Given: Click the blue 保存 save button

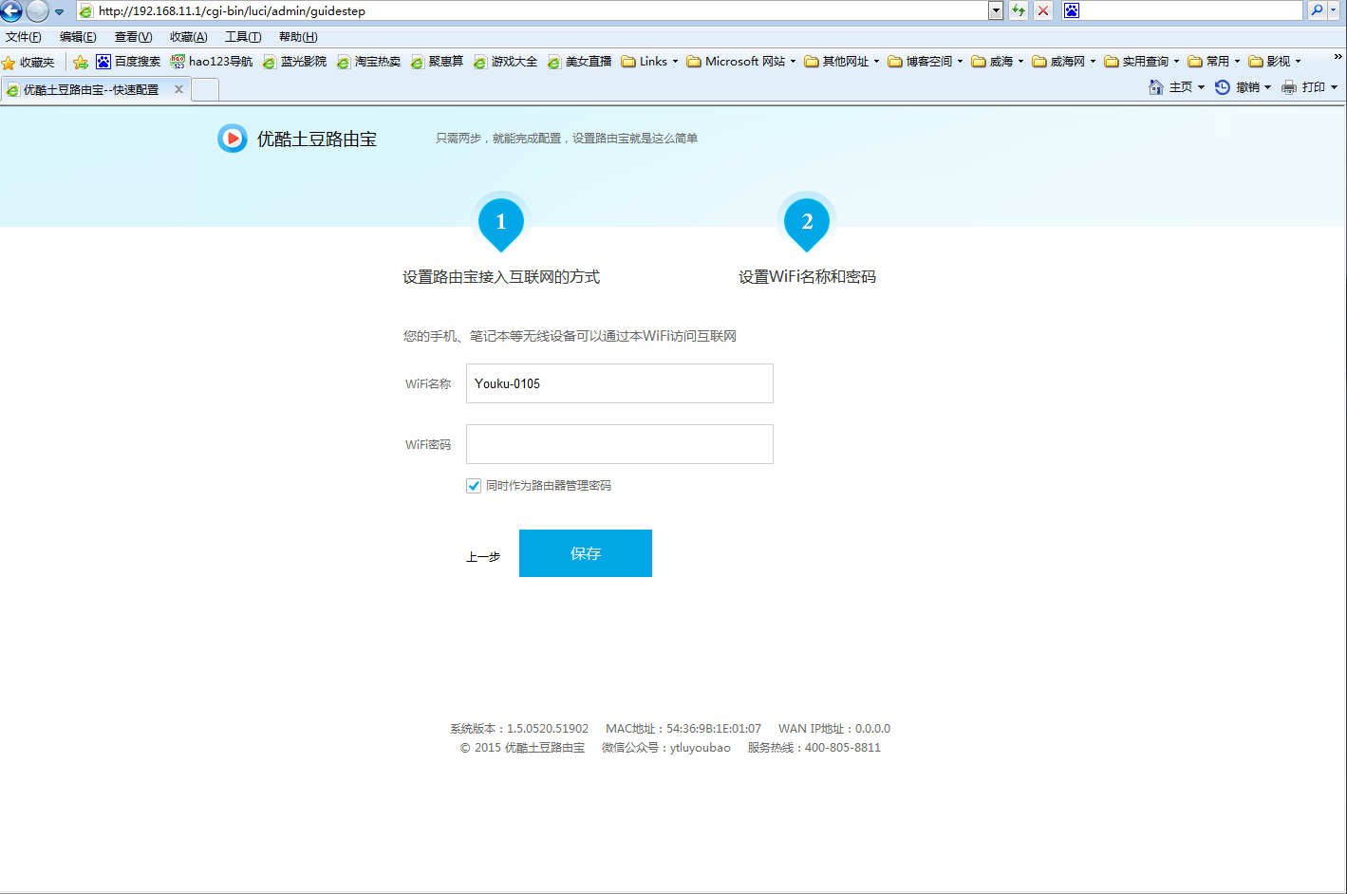Looking at the screenshot, I should [586, 553].
